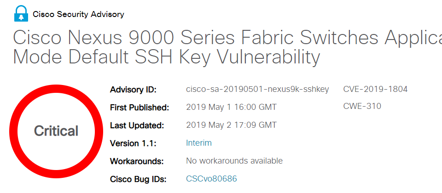Screen dimensions: 442x193
Task: Select the 2019 May 1 16:00 GMT date
Action: (x=231, y=107)
